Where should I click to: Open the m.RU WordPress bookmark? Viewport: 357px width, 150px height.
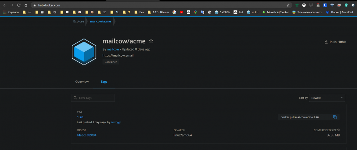click(x=252, y=12)
